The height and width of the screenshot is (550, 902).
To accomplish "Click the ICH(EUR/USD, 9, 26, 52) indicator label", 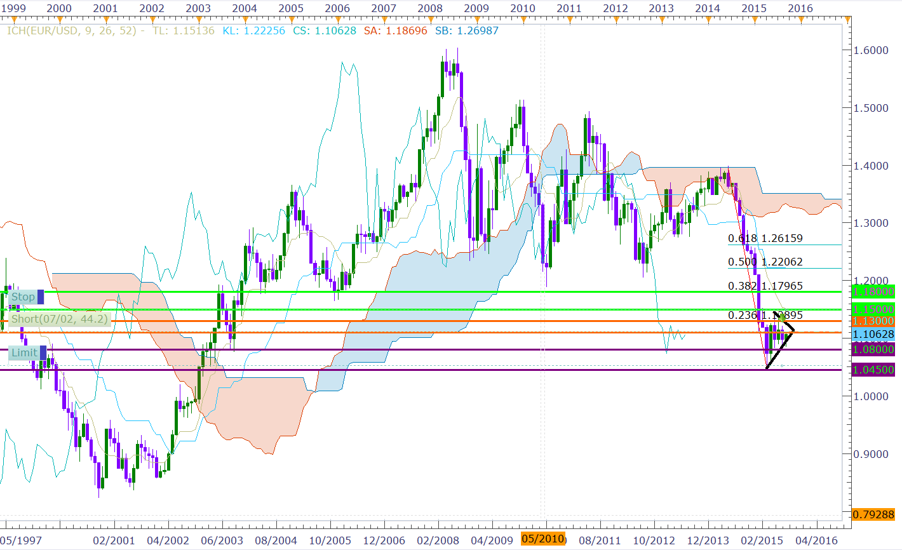I will pyautogui.click(x=71, y=30).
